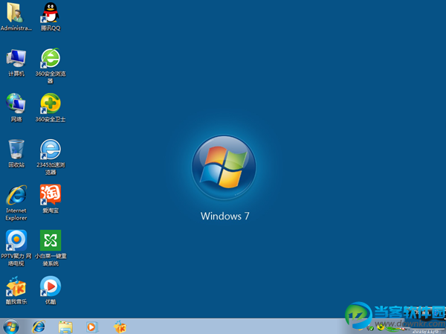Image resolution: width=446 pixels, height=334 pixels.
Task: Select the Recycle Bin (回收站) icon
Action: [x=16, y=149]
